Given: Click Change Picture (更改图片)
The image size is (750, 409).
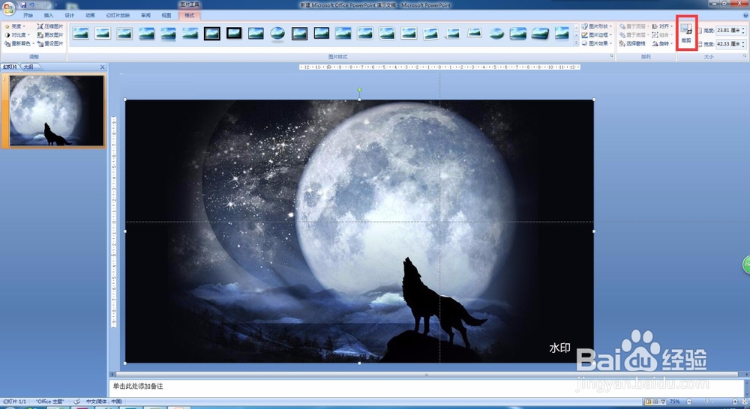Looking at the screenshot, I should (x=49, y=35).
